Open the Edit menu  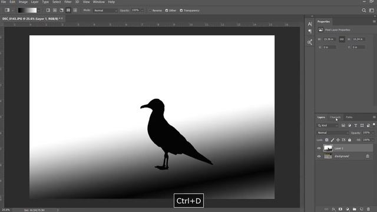click(x=12, y=2)
